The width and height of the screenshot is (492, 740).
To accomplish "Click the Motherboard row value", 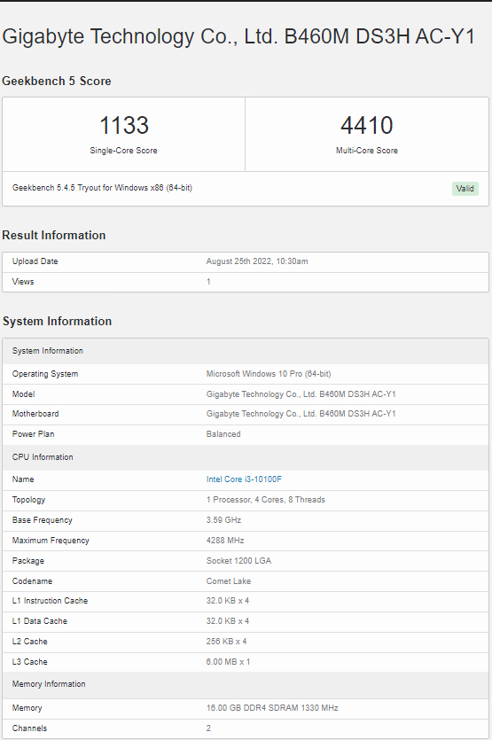I will pos(301,413).
